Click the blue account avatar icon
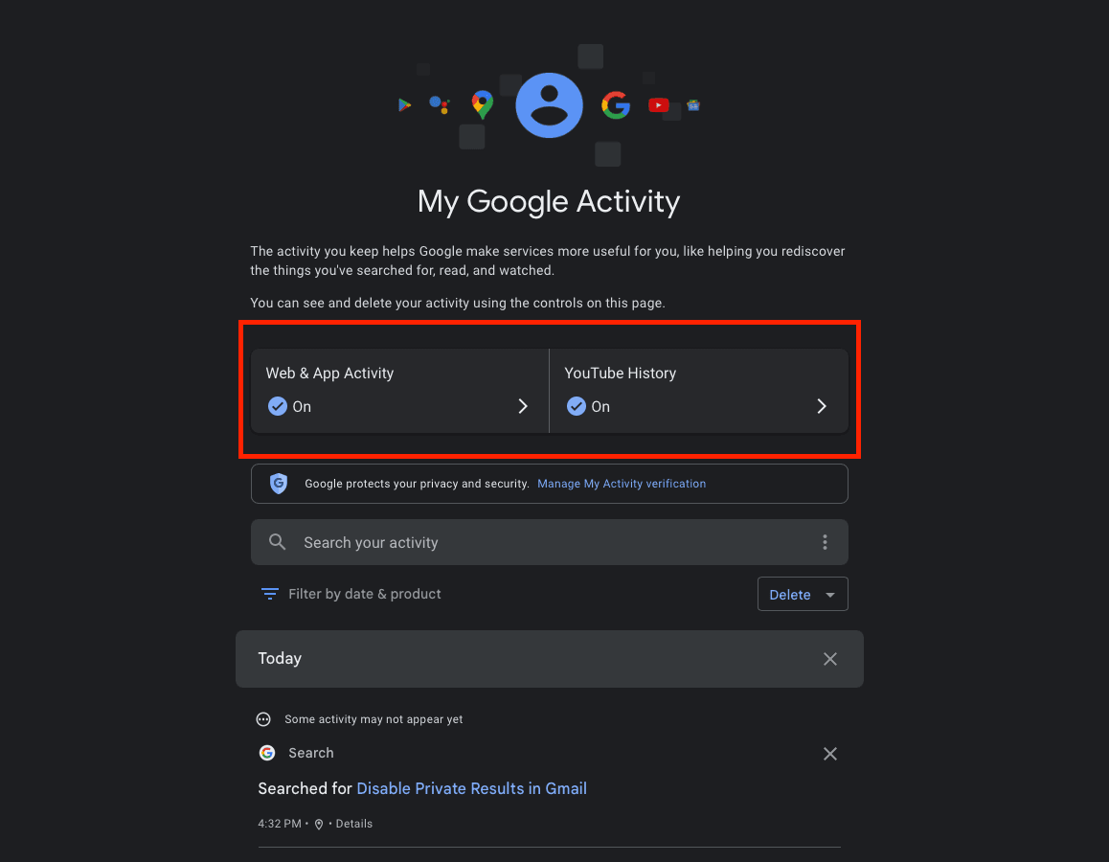The height and width of the screenshot is (862, 1109). (549, 105)
